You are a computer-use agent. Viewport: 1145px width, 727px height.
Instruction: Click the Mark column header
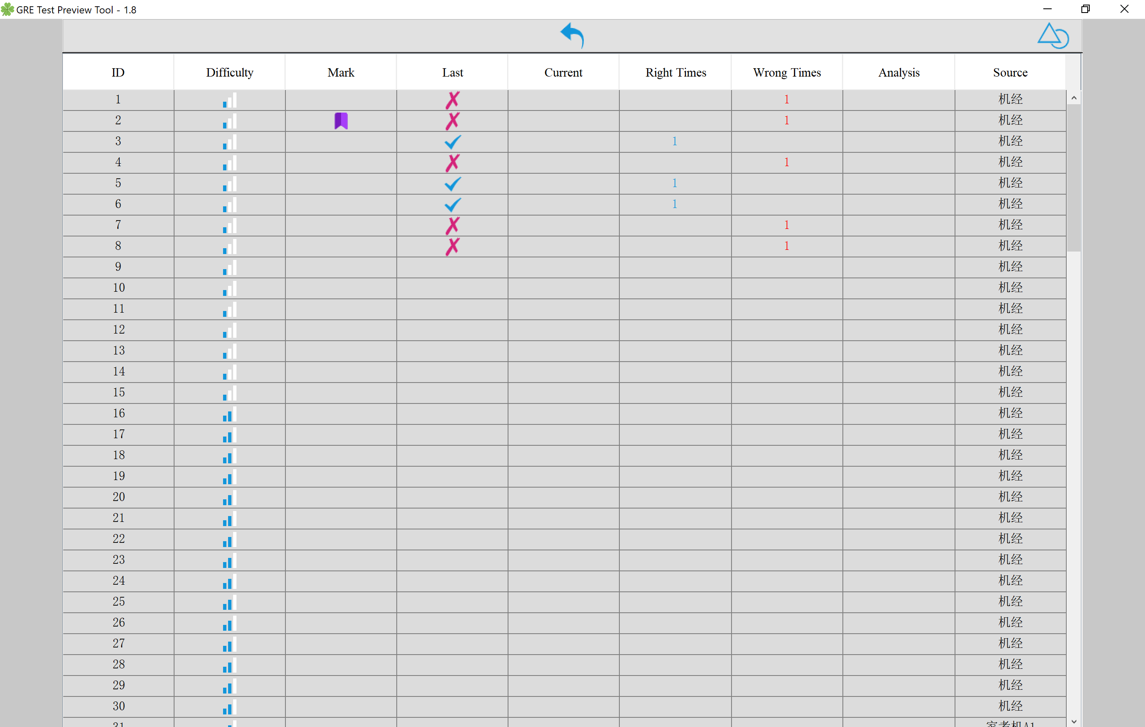click(x=340, y=73)
